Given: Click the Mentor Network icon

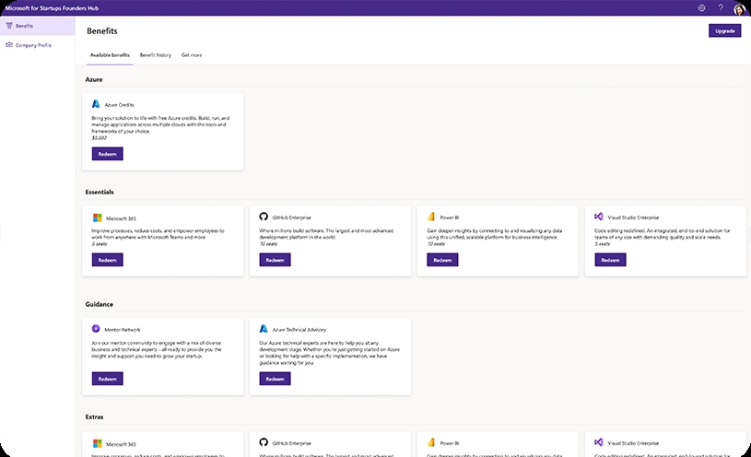Looking at the screenshot, I should pyautogui.click(x=96, y=329).
